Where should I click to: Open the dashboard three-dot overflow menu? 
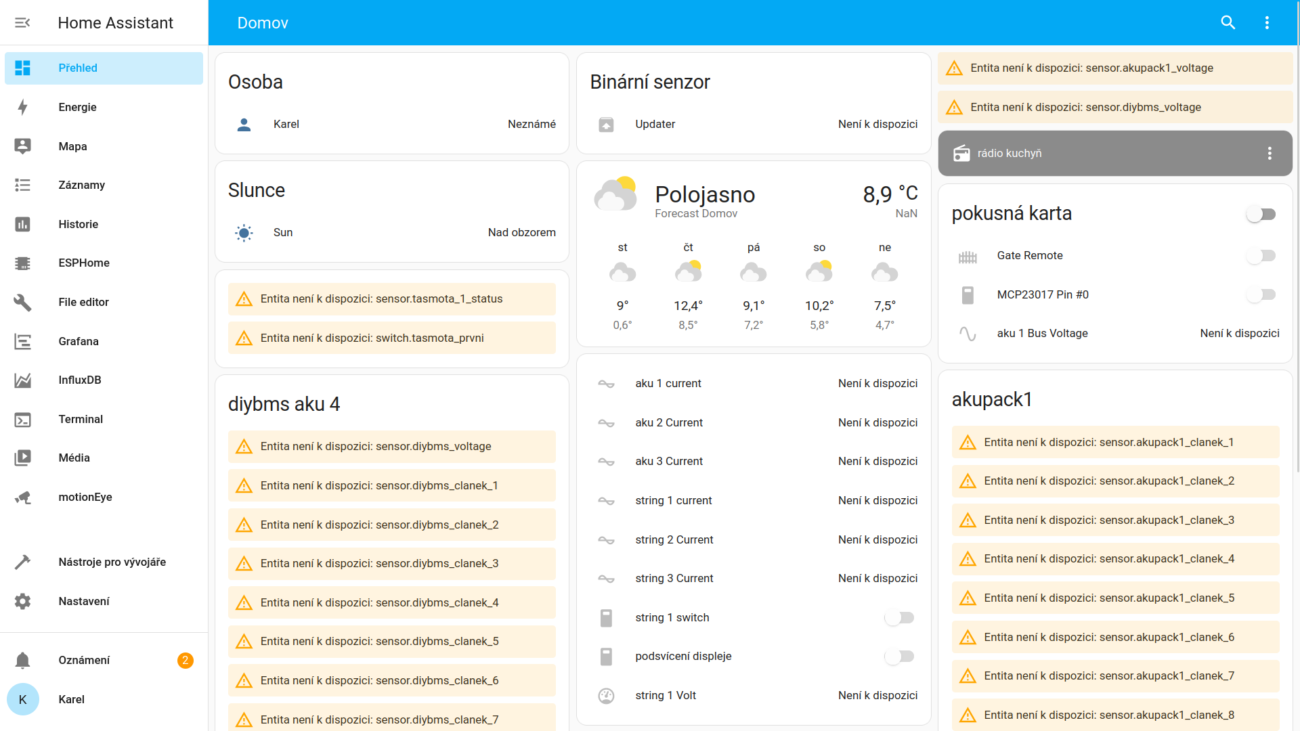coord(1267,23)
